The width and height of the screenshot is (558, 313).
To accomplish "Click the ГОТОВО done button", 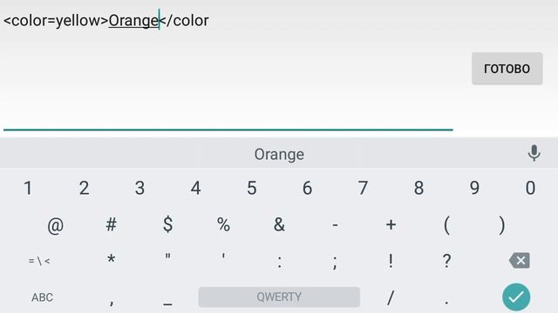I will [x=507, y=69].
